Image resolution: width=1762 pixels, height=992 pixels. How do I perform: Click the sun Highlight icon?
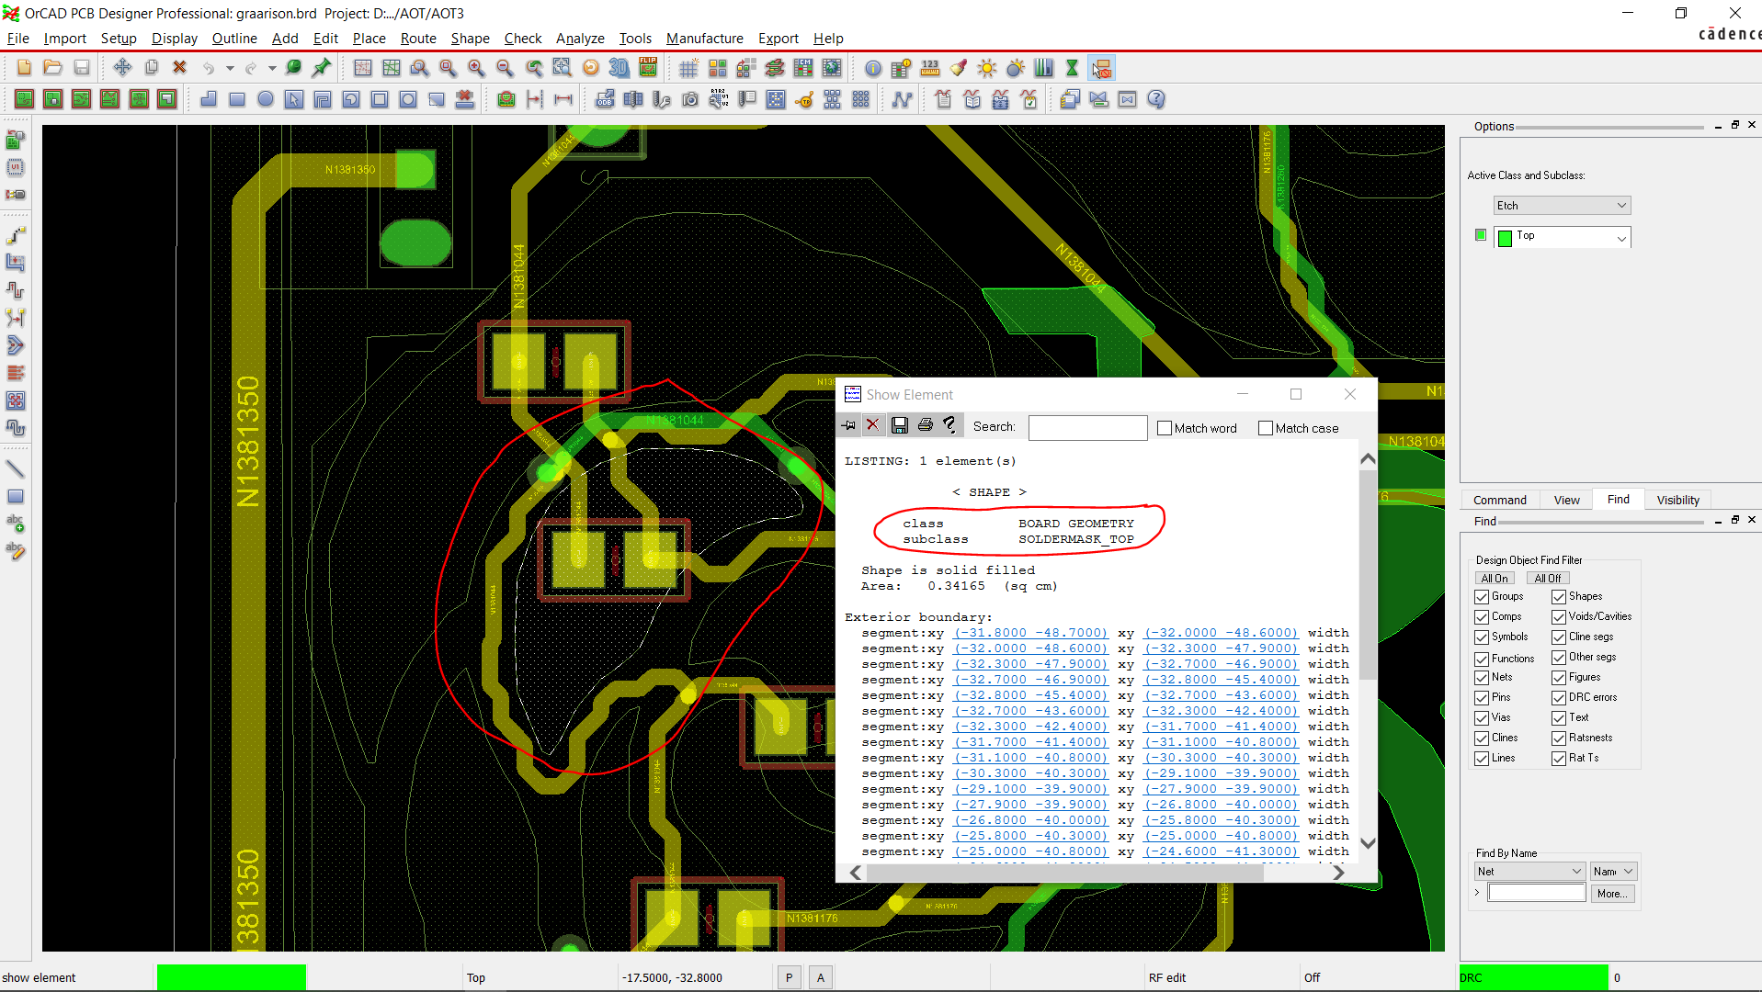(x=987, y=68)
